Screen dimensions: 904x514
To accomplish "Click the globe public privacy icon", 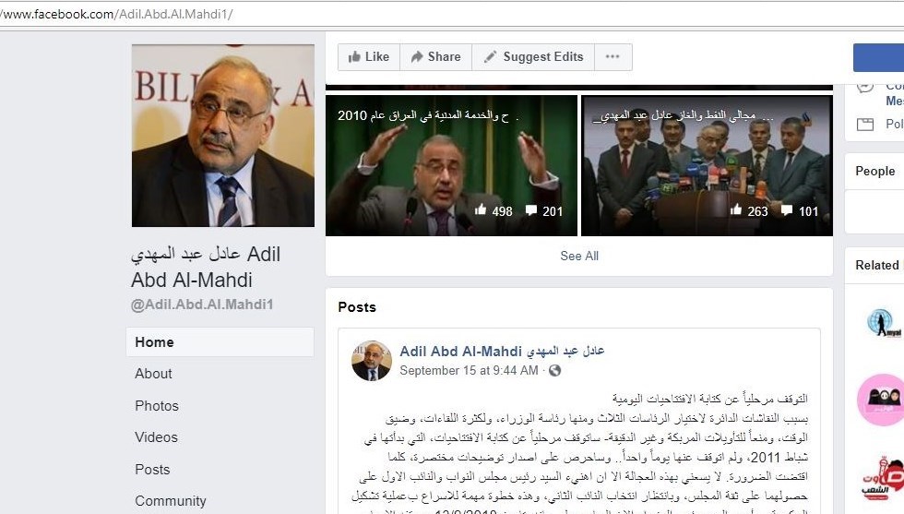I will point(554,370).
